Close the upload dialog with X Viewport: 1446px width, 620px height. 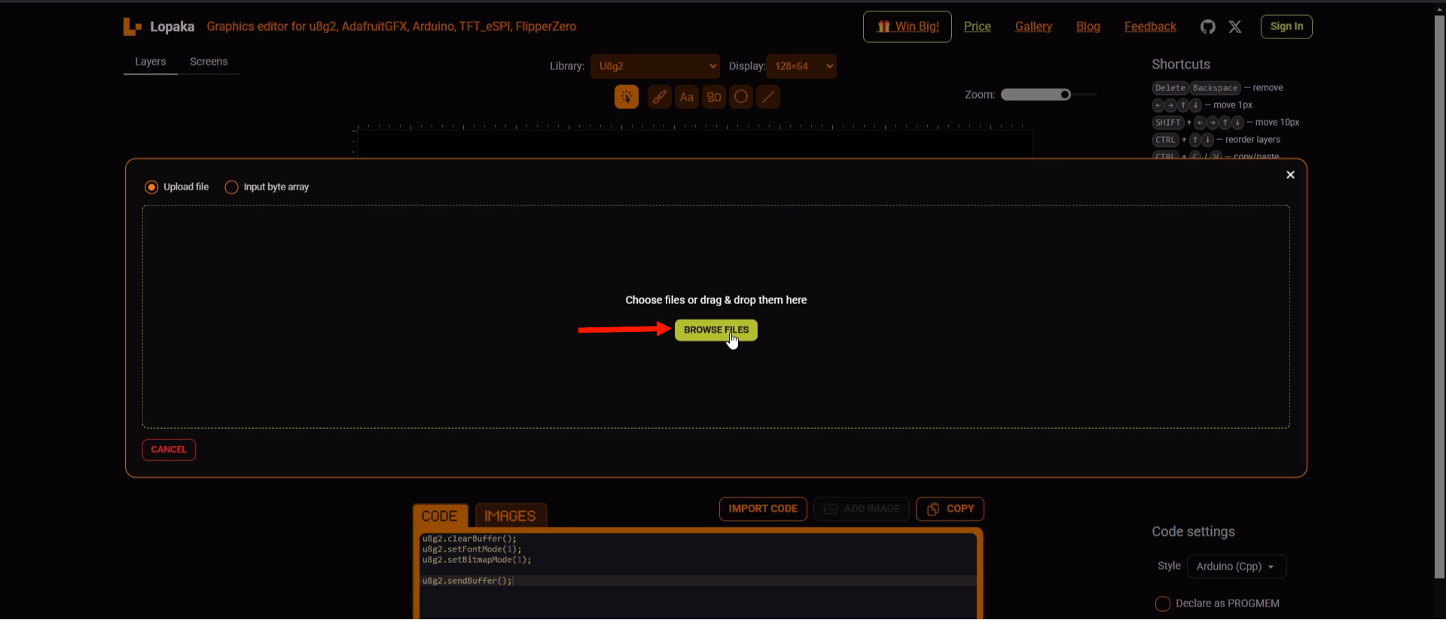pyautogui.click(x=1290, y=175)
